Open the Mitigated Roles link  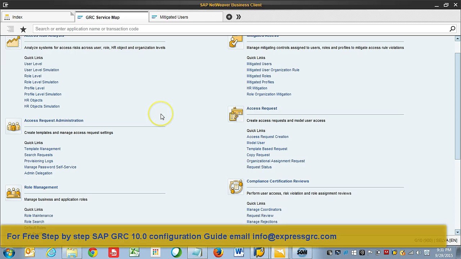259,76
